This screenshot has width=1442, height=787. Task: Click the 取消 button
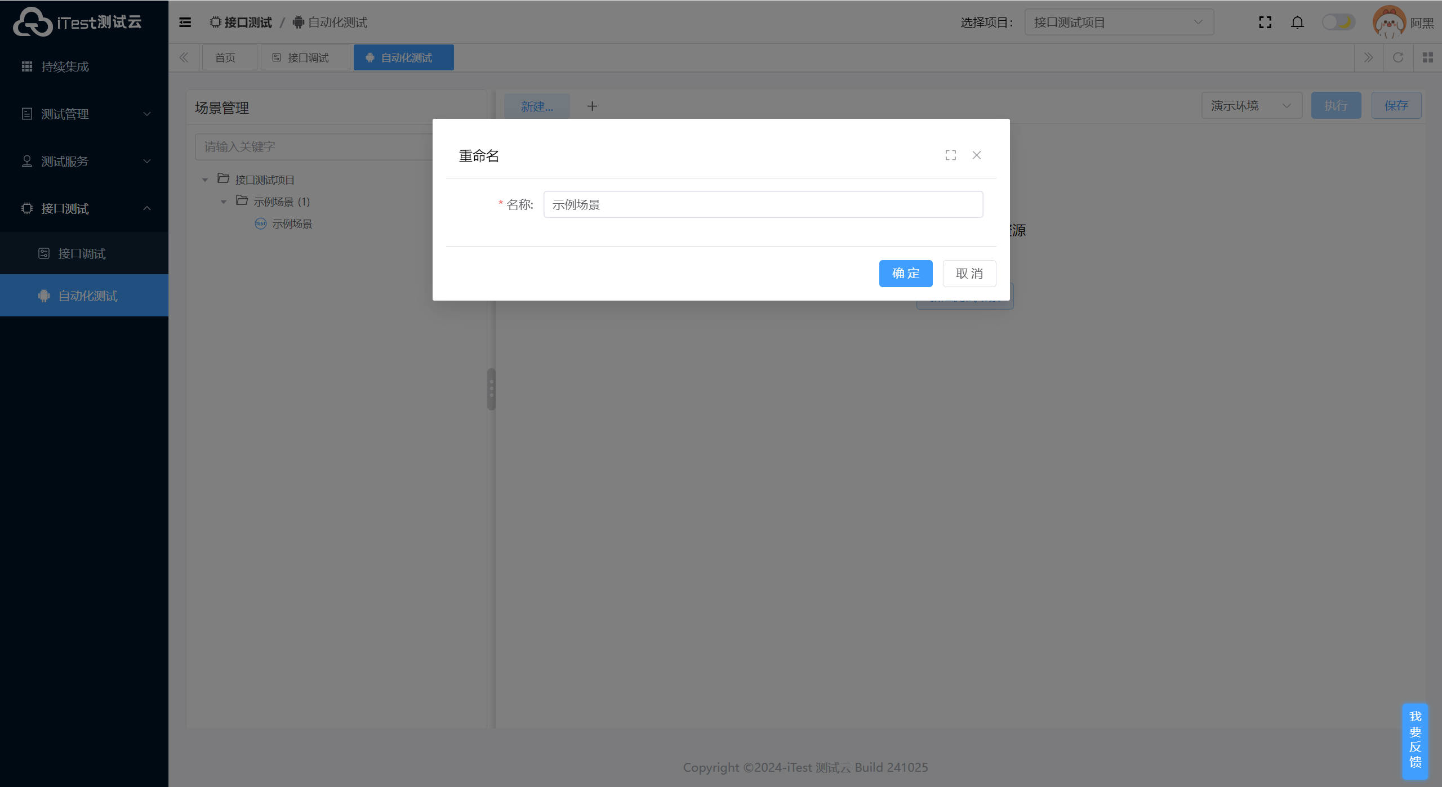pos(969,274)
